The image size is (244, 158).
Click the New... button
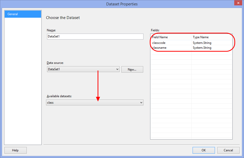tap(132, 69)
